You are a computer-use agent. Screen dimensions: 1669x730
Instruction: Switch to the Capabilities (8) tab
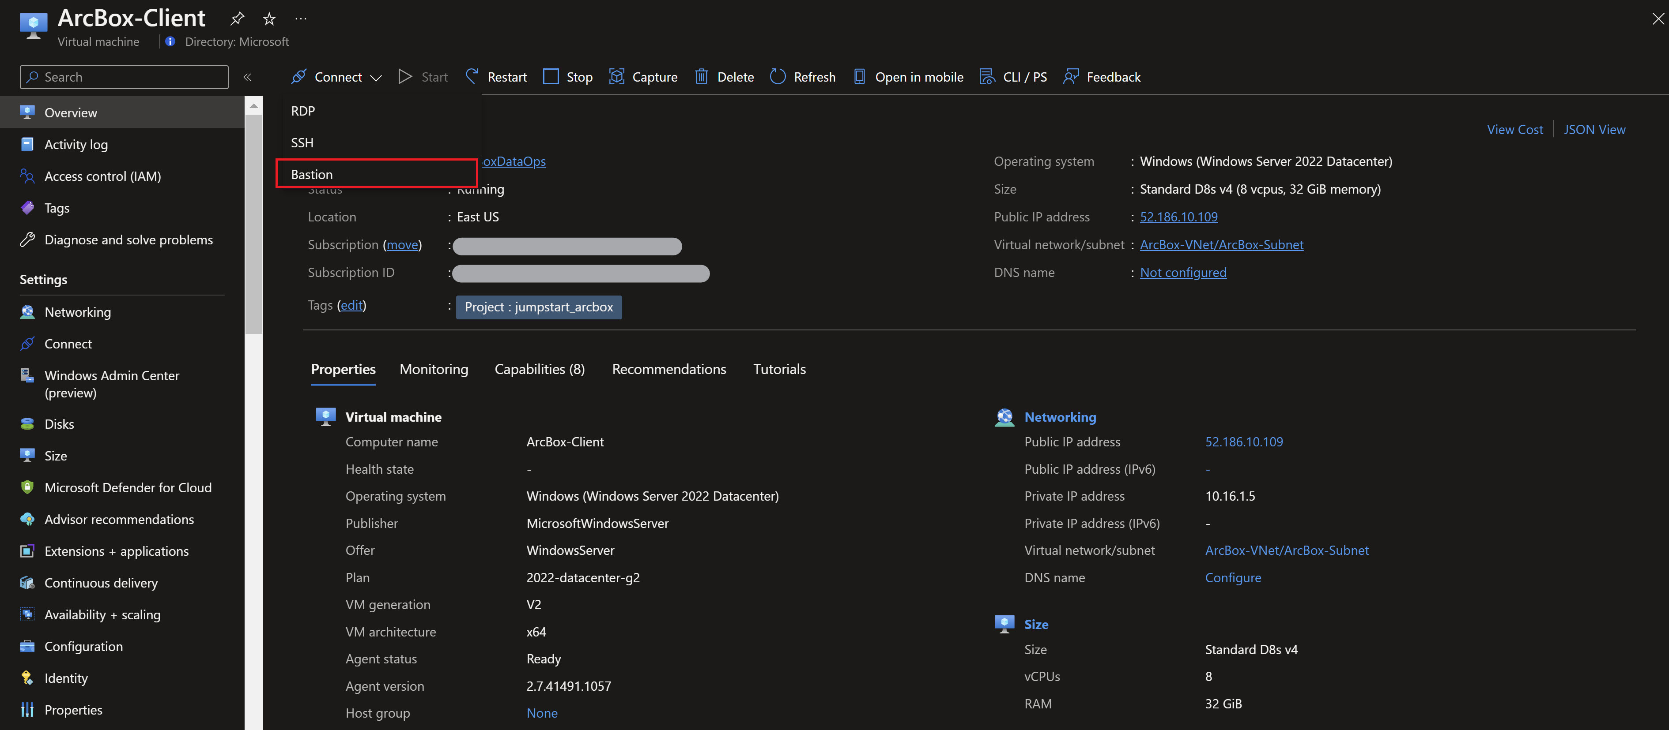click(x=540, y=369)
